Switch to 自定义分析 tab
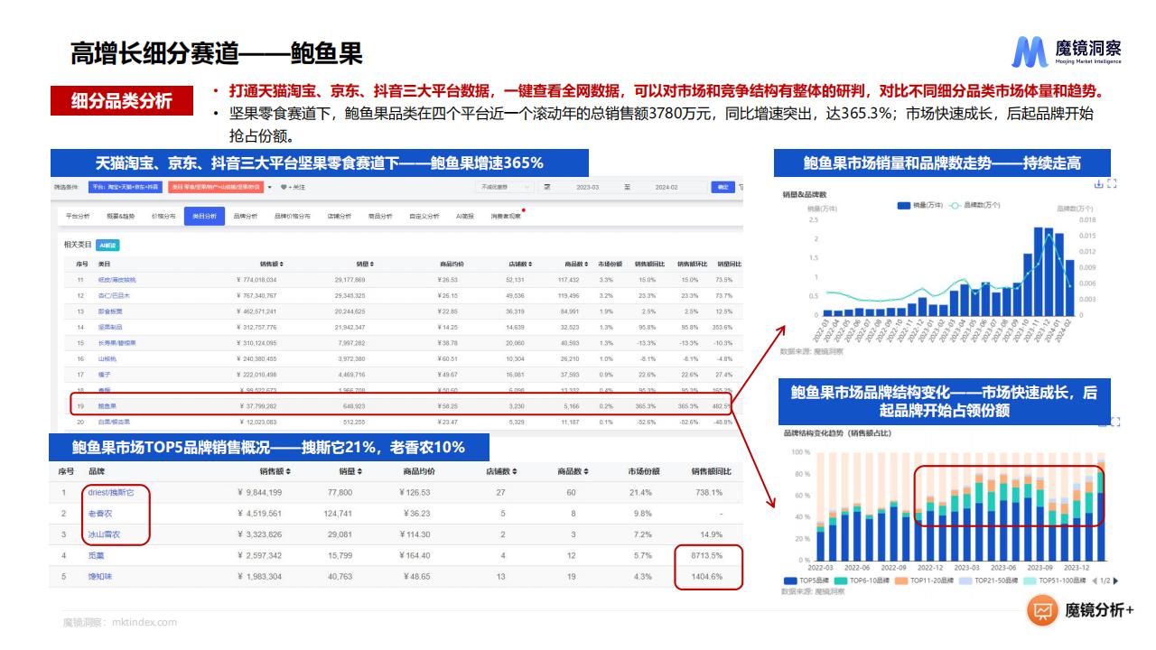1156x650 pixels. tap(424, 217)
